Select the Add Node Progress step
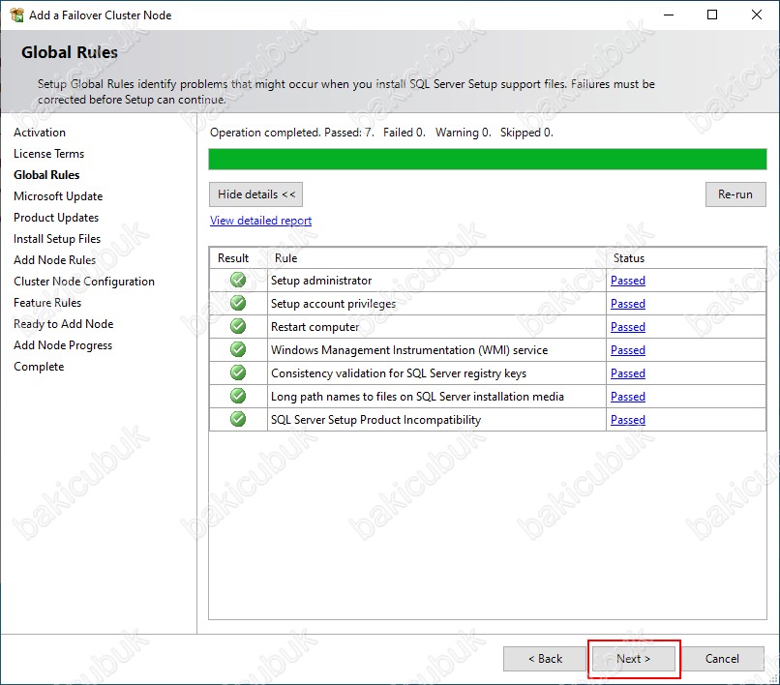 tap(63, 345)
